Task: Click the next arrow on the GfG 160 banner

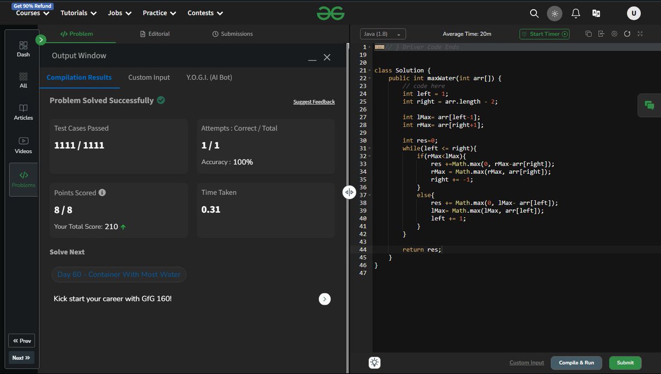Action: click(325, 299)
